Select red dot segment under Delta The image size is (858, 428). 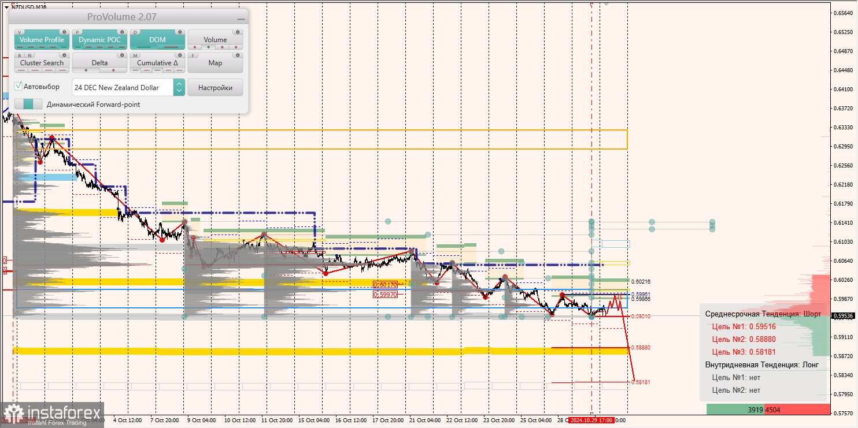pyautogui.click(x=113, y=70)
